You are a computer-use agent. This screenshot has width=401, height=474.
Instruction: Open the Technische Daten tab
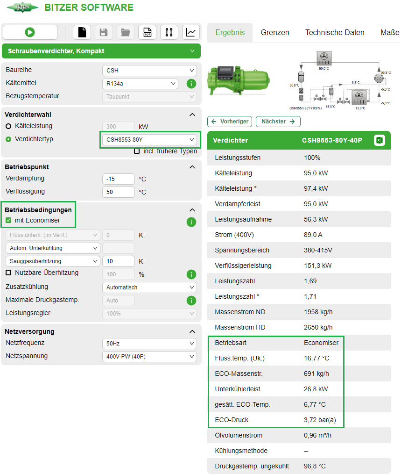(x=334, y=33)
